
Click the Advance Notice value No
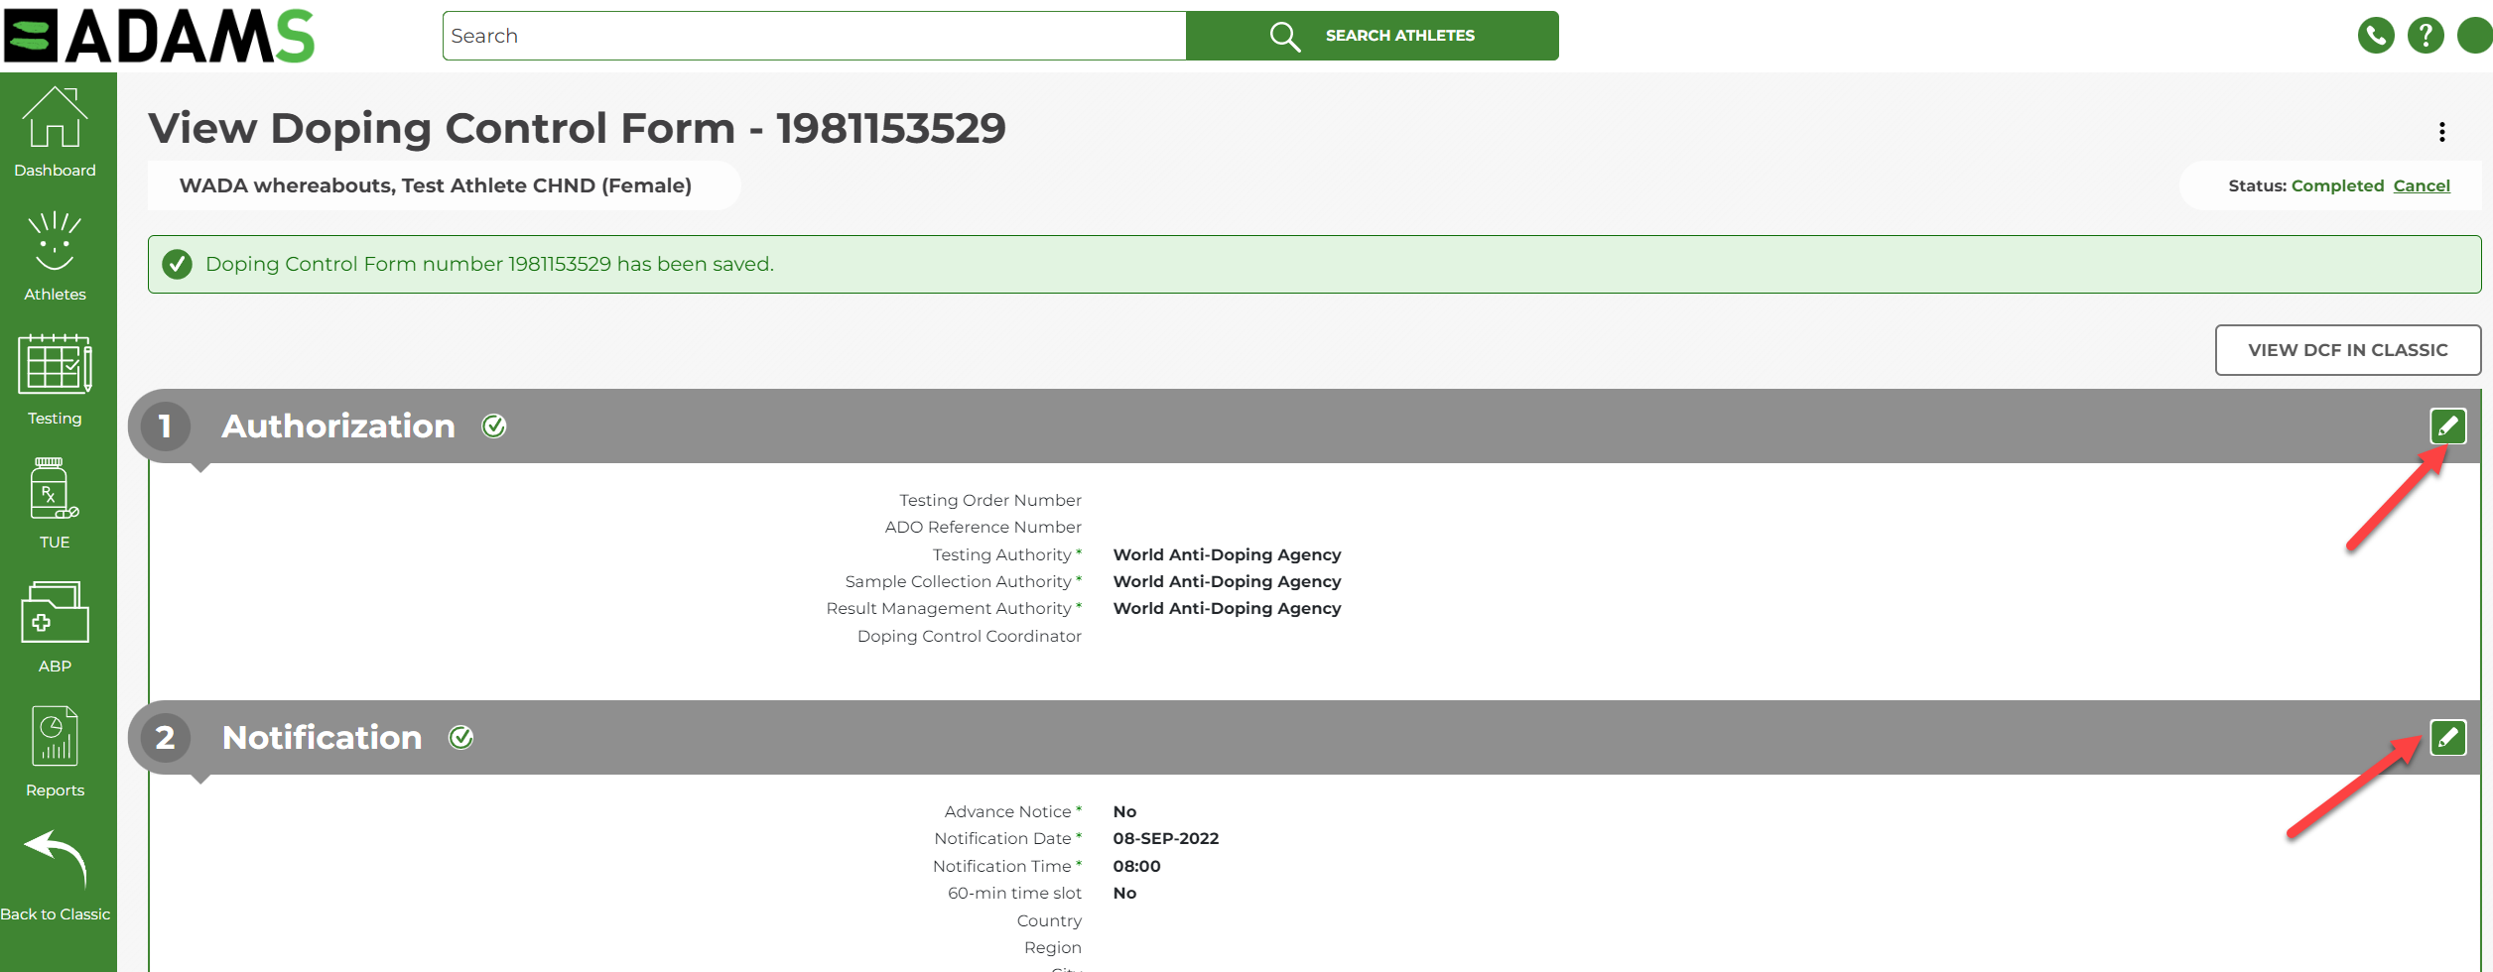click(1124, 811)
